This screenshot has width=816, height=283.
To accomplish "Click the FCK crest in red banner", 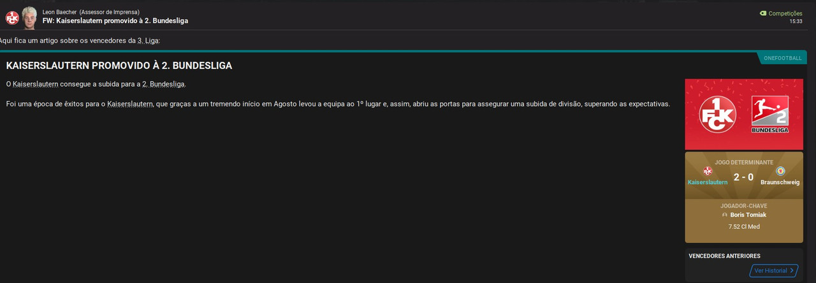I will [717, 115].
